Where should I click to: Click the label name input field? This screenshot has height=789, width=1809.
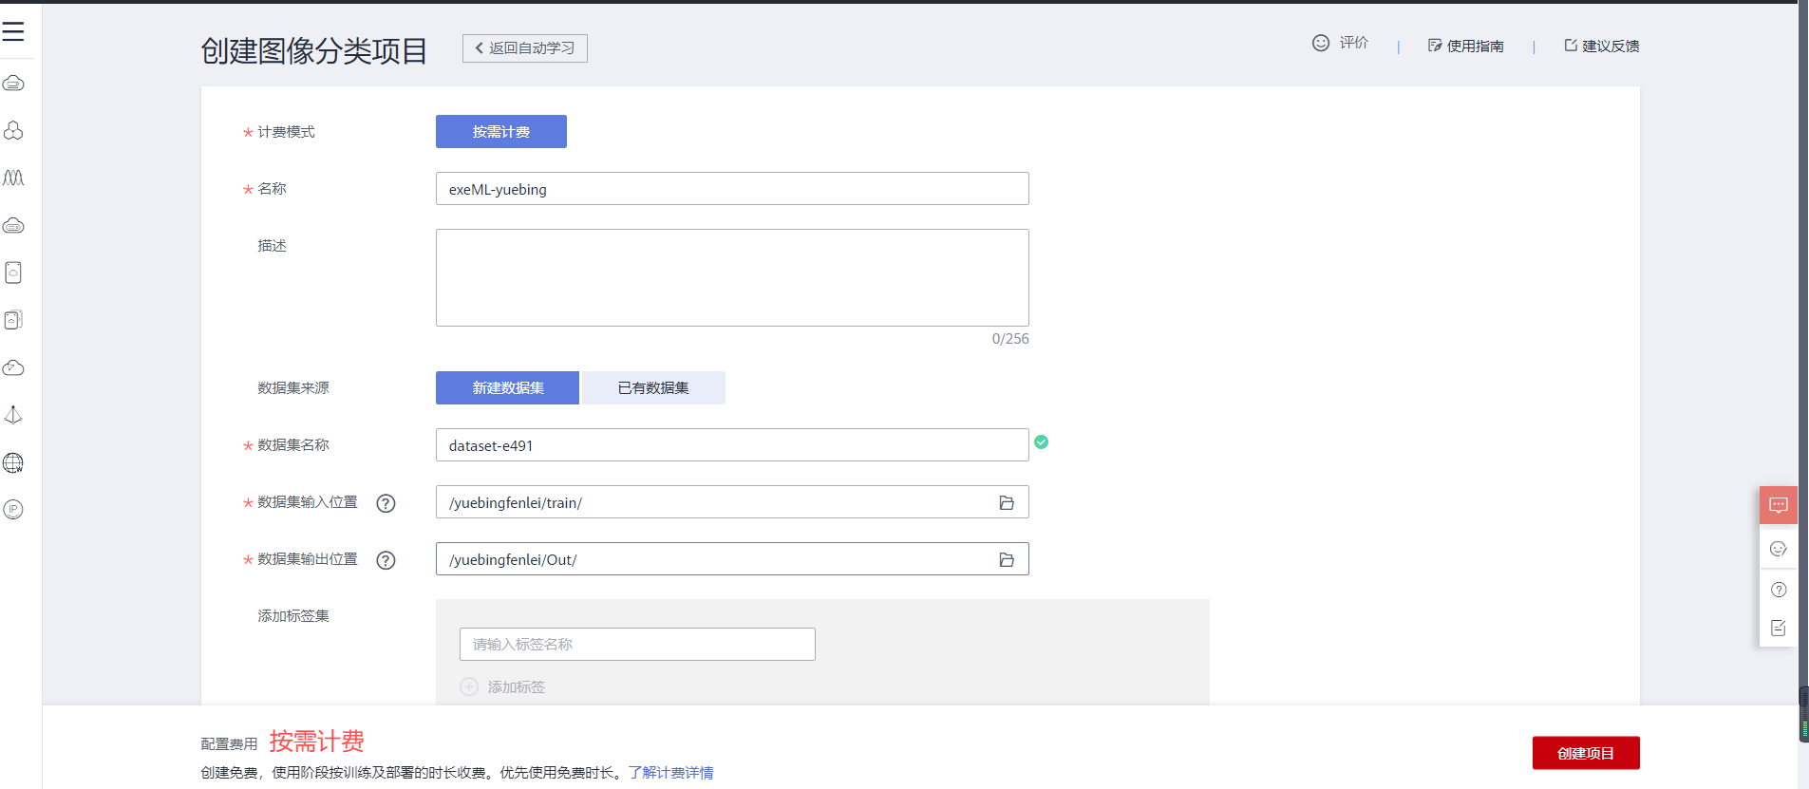(636, 644)
